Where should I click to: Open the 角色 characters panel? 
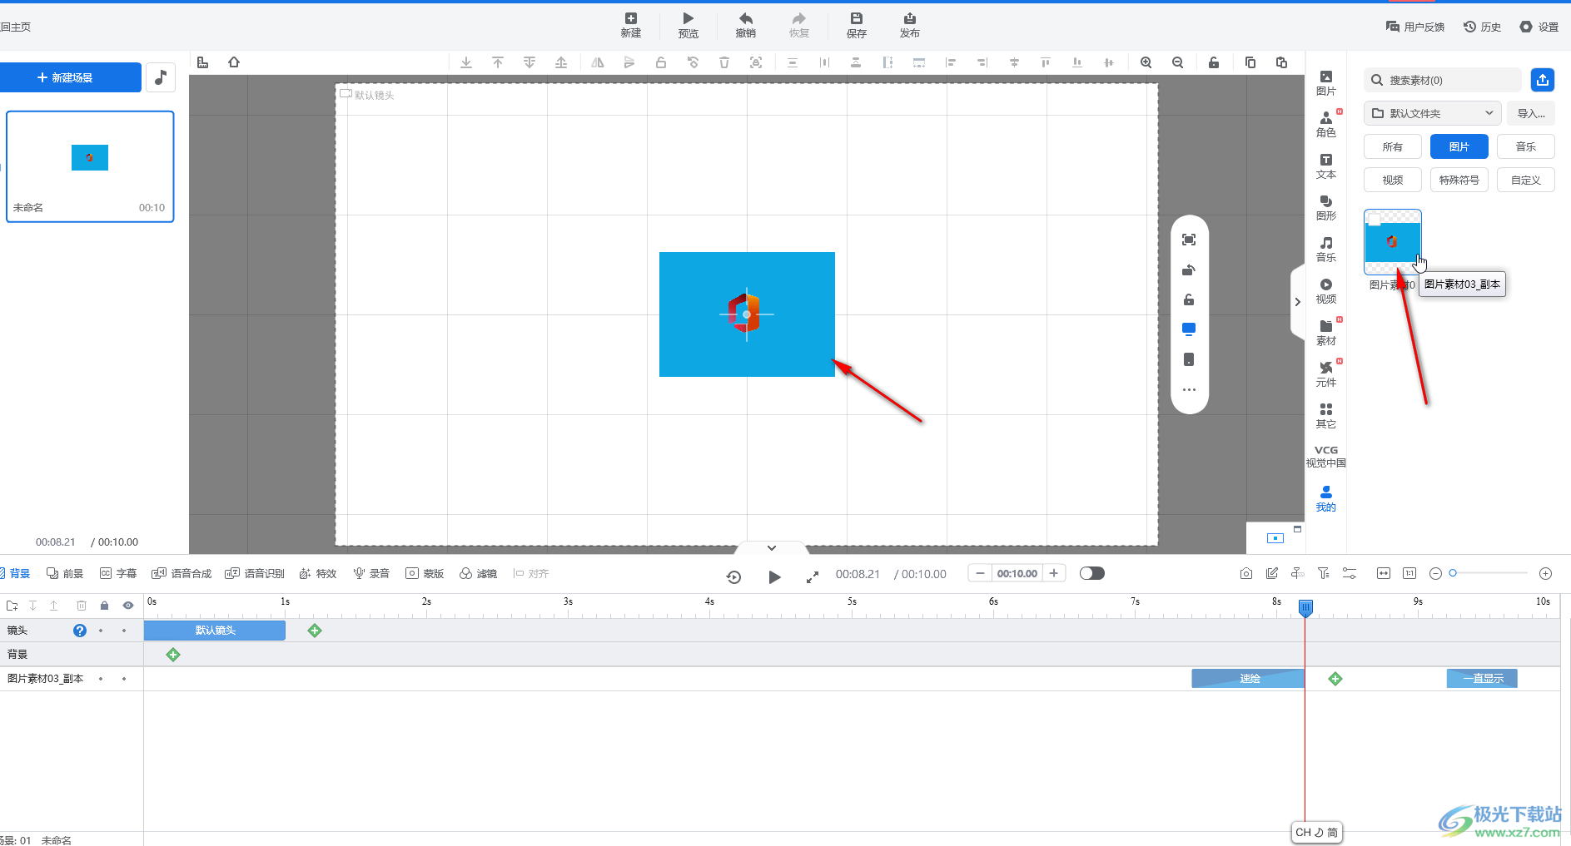(x=1326, y=125)
